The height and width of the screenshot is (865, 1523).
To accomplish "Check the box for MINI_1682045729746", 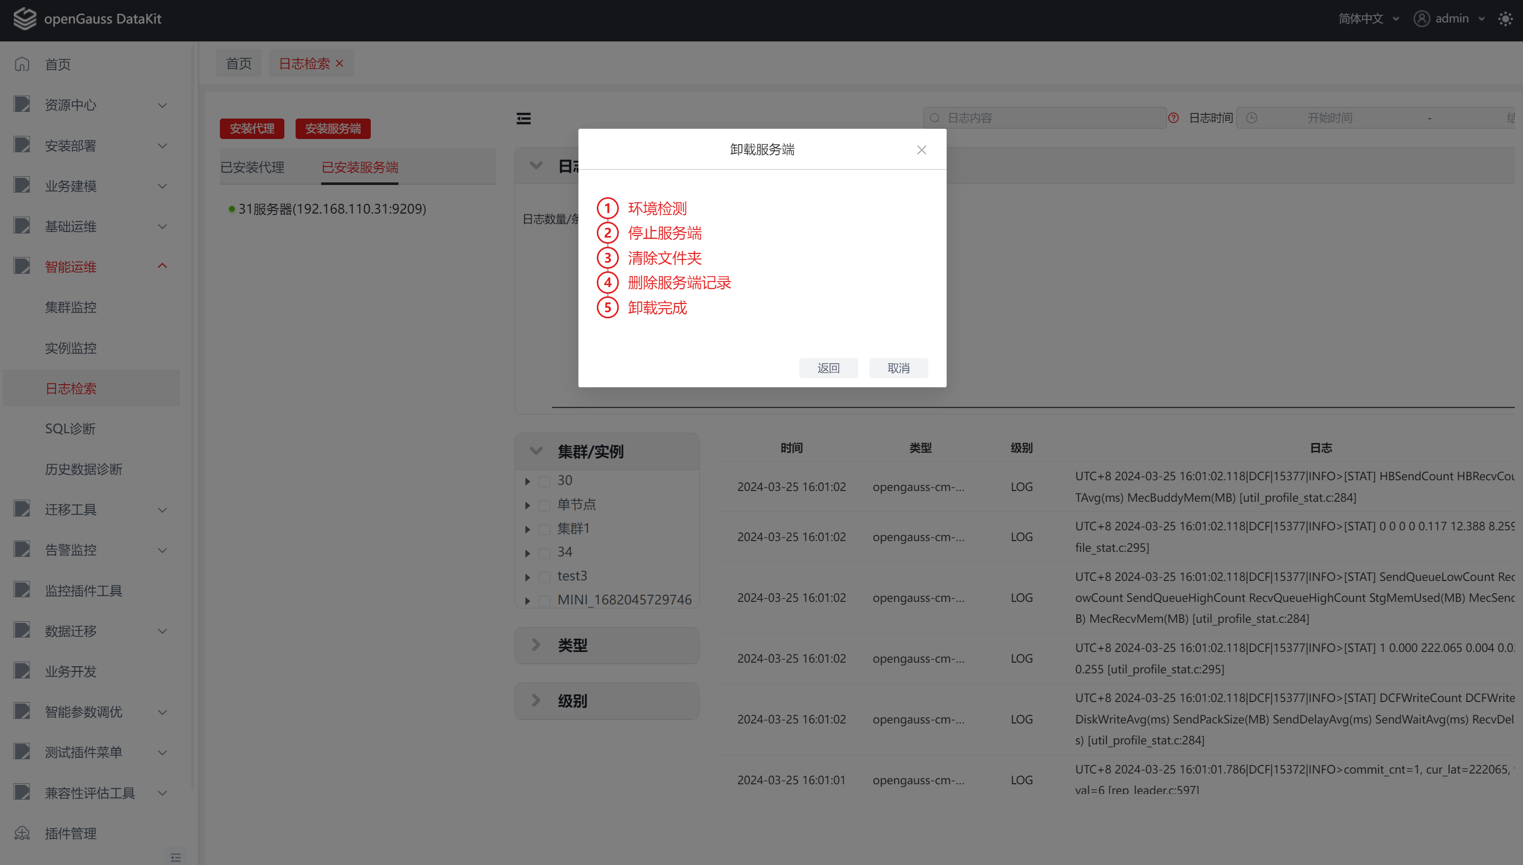I will click(x=544, y=601).
